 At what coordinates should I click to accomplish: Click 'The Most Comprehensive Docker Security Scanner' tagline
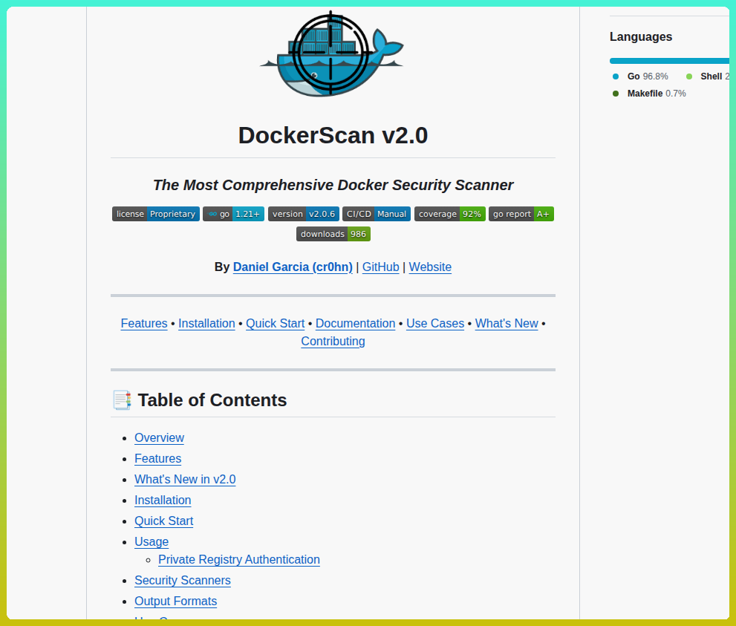click(x=333, y=185)
